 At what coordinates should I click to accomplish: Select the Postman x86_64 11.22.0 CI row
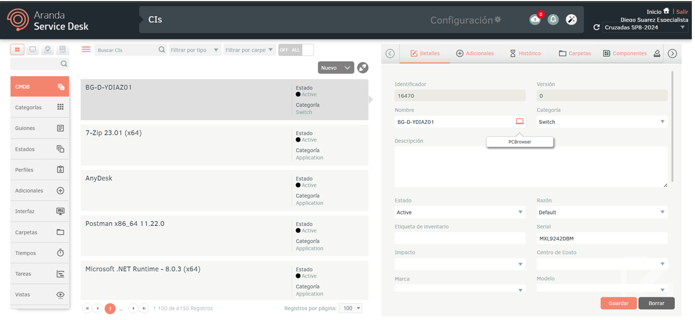[x=224, y=236]
